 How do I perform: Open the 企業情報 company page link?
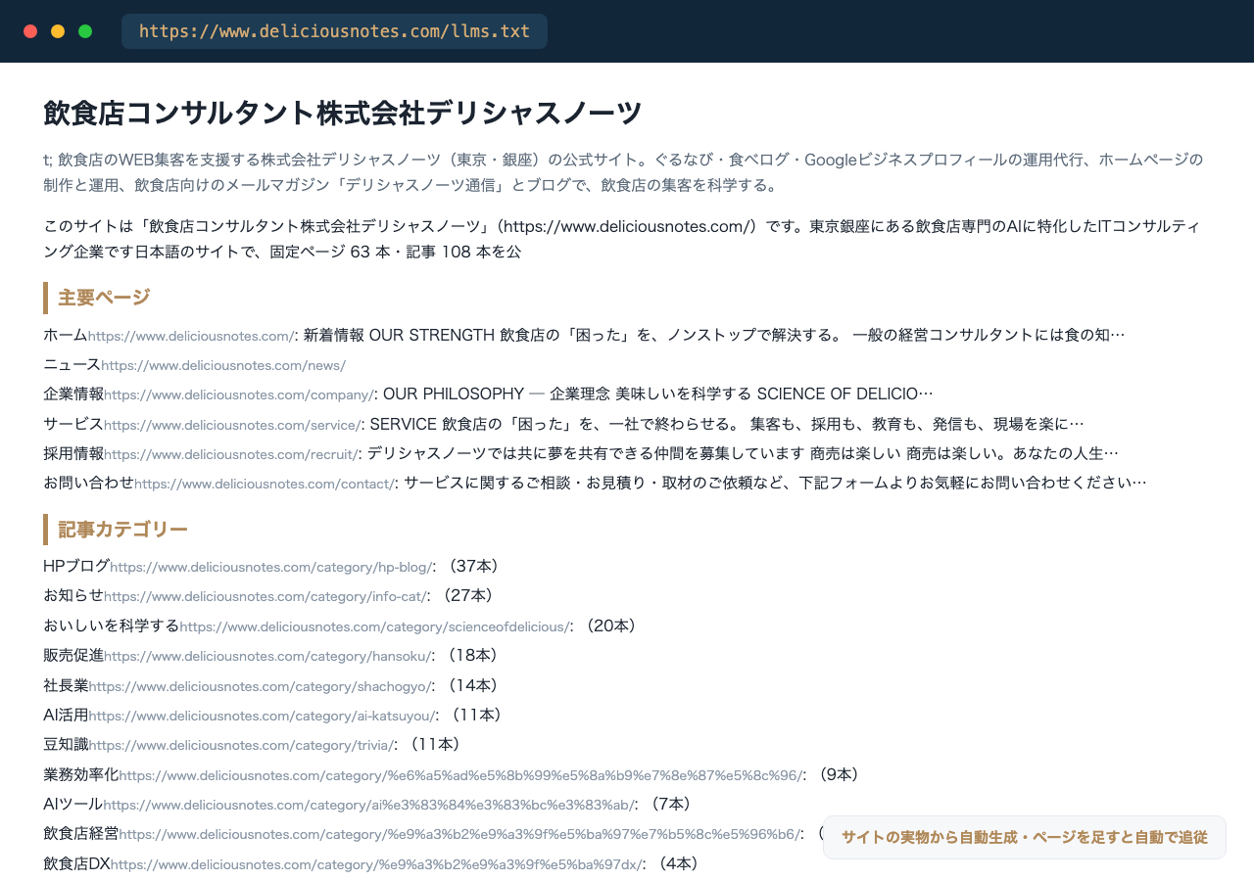[239, 394]
